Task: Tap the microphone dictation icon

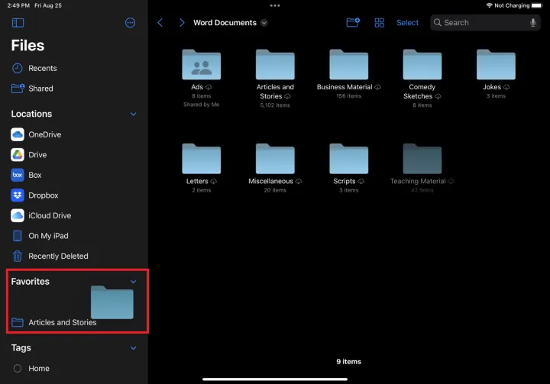Action: coord(533,23)
